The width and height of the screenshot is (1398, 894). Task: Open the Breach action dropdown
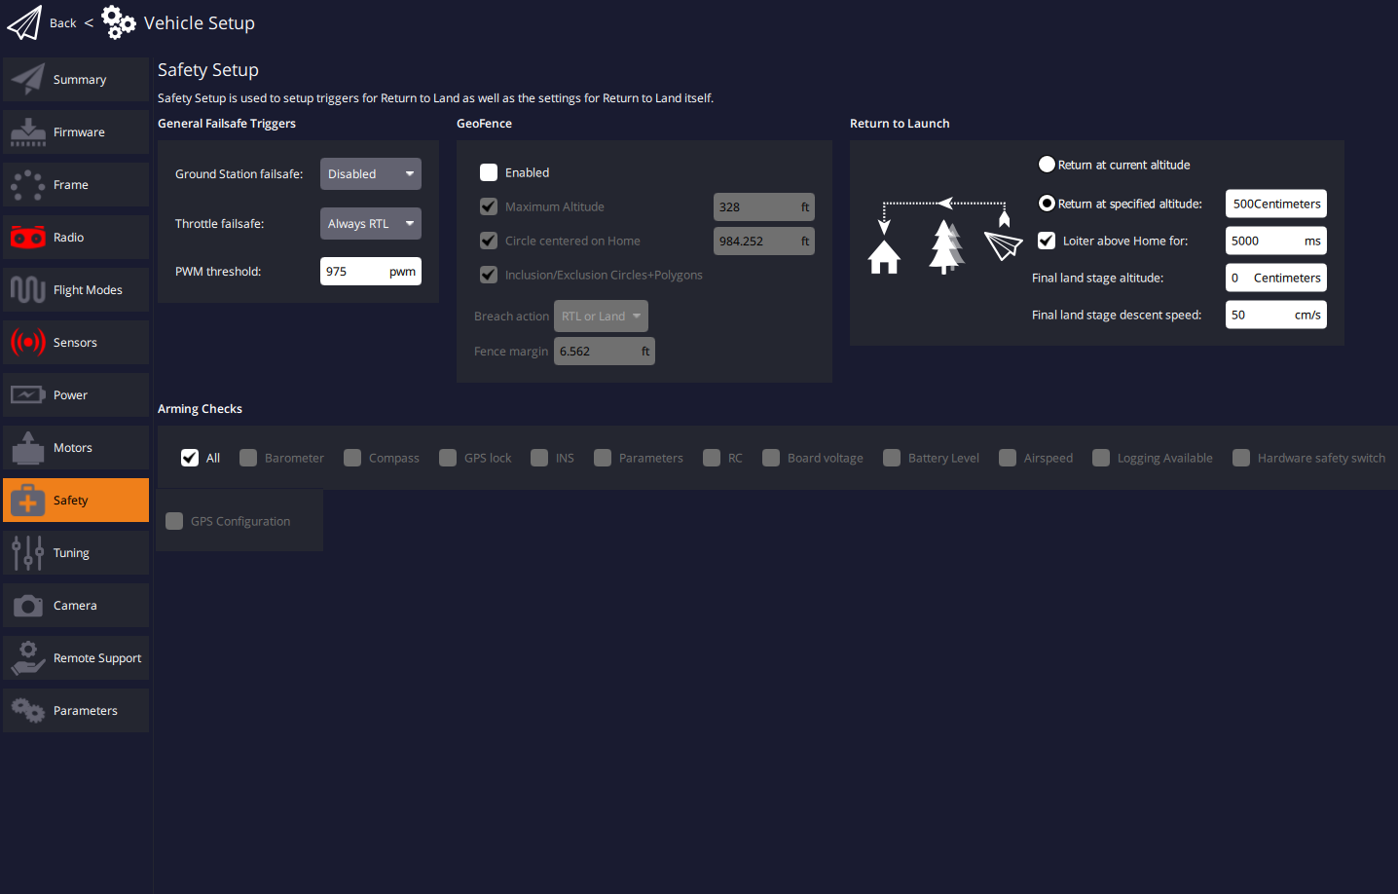(601, 317)
